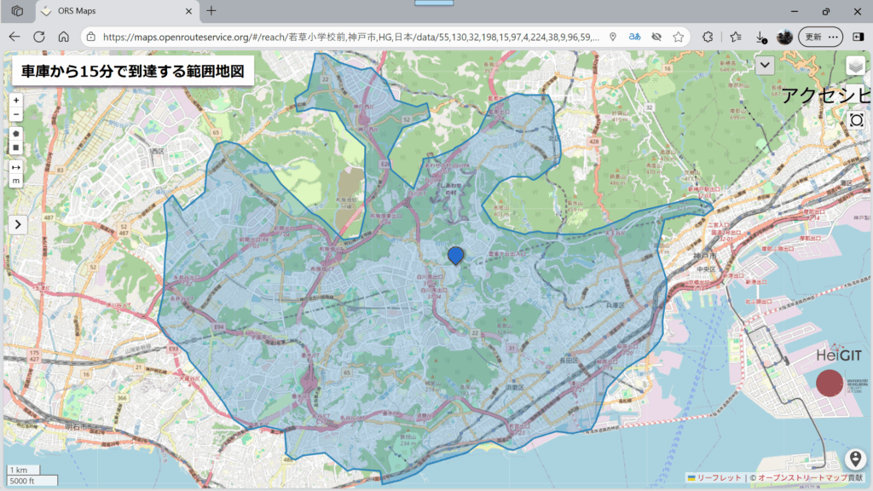Expand the left sidebar panel
This screenshot has width=873, height=491.
coord(19,224)
